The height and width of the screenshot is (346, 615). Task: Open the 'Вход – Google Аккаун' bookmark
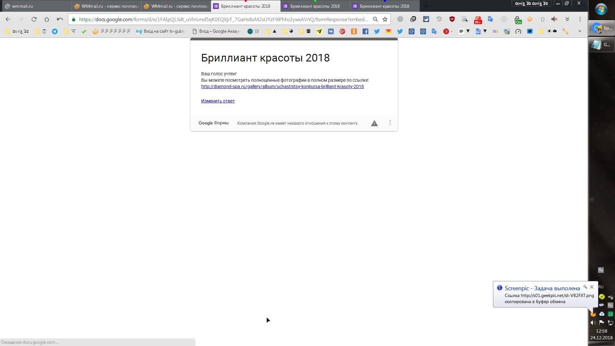(x=217, y=31)
